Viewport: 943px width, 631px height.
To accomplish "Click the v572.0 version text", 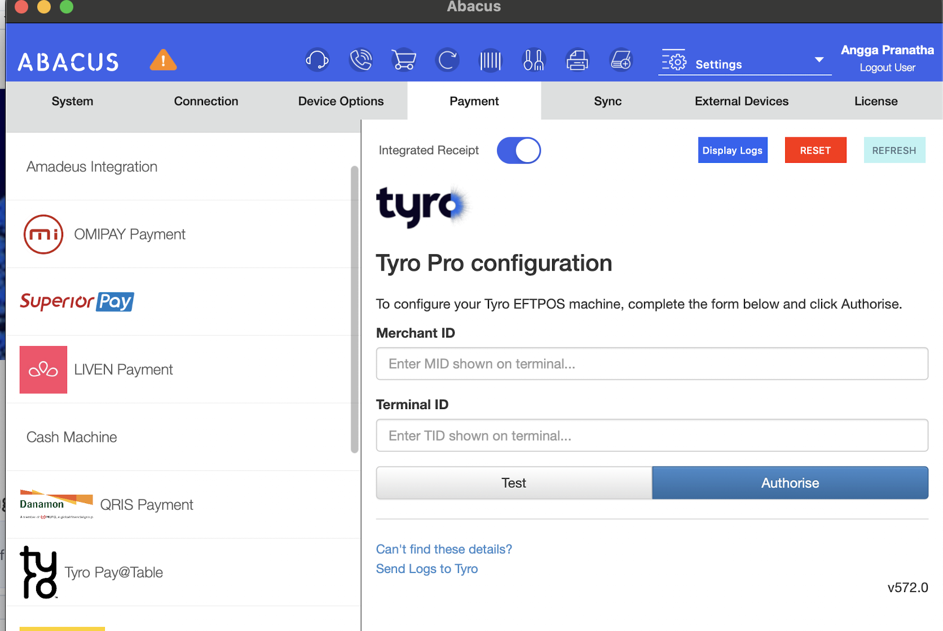I will (908, 588).
